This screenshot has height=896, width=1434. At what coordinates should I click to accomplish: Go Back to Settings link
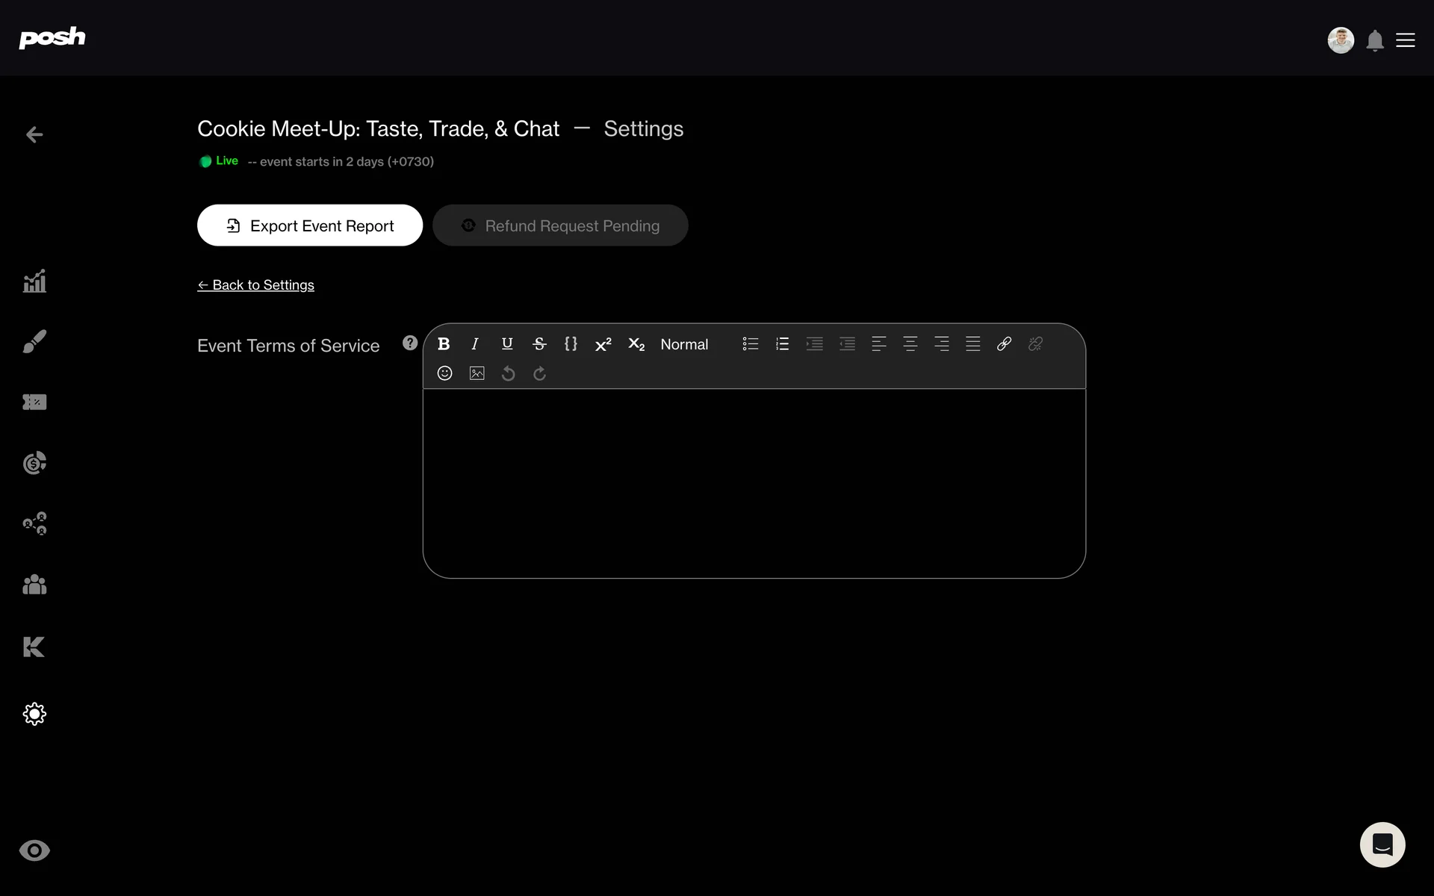point(255,285)
